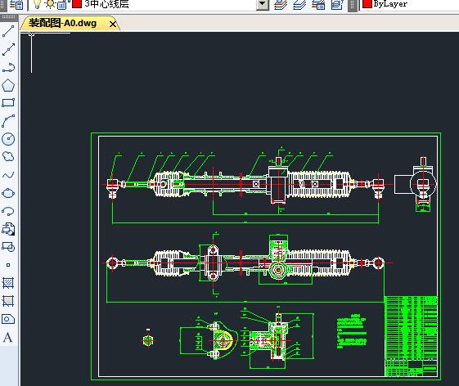Select the green technical notes text block

[x=352, y=331]
